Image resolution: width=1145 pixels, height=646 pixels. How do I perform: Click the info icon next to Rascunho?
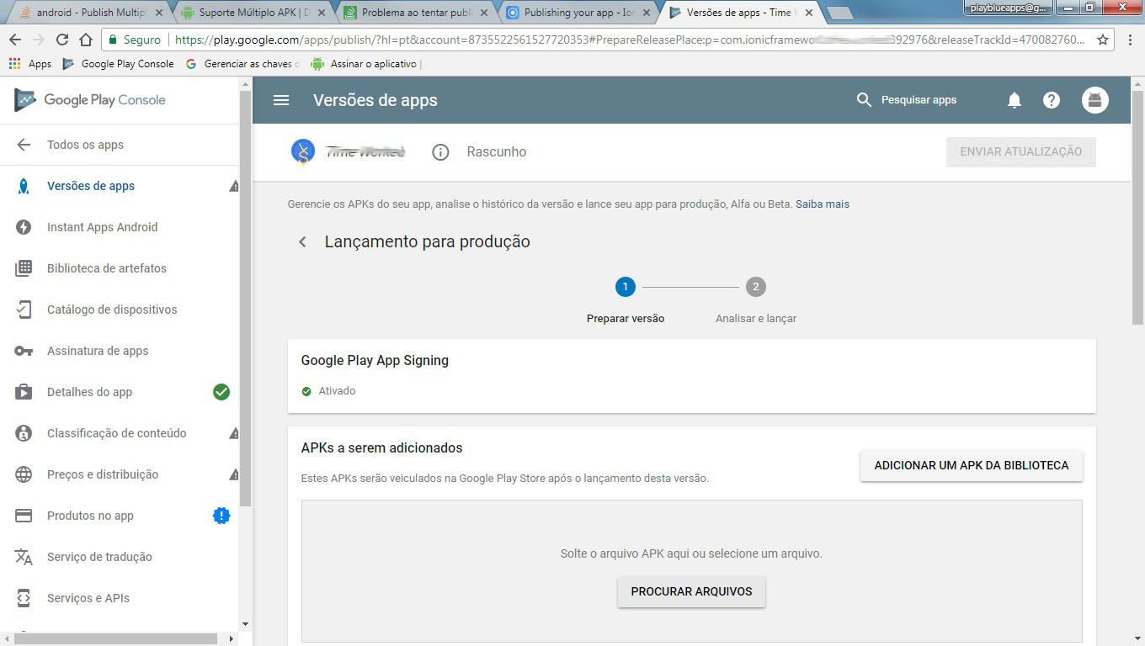click(x=440, y=152)
